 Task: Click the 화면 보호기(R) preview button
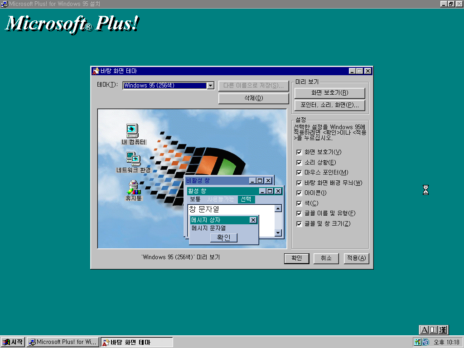[x=330, y=93]
